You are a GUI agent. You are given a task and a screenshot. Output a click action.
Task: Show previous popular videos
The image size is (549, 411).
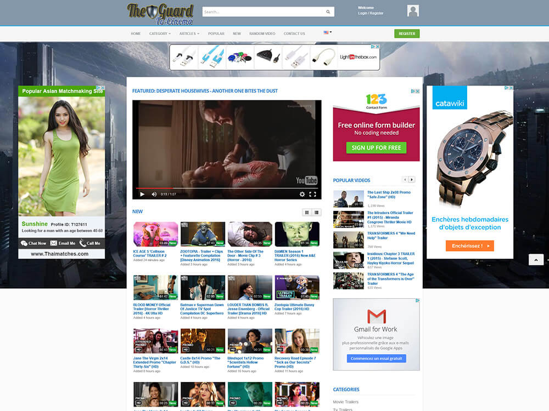click(x=405, y=180)
